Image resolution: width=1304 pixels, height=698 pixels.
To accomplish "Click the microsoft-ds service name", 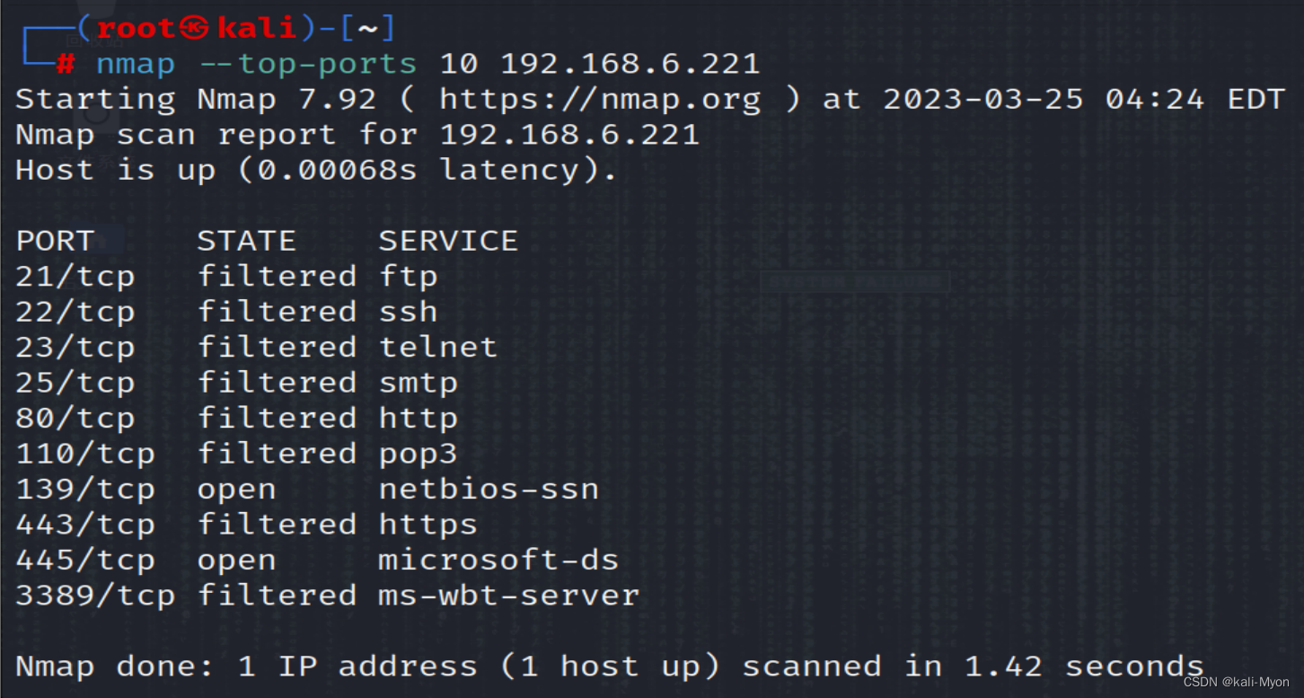I will 498,561.
